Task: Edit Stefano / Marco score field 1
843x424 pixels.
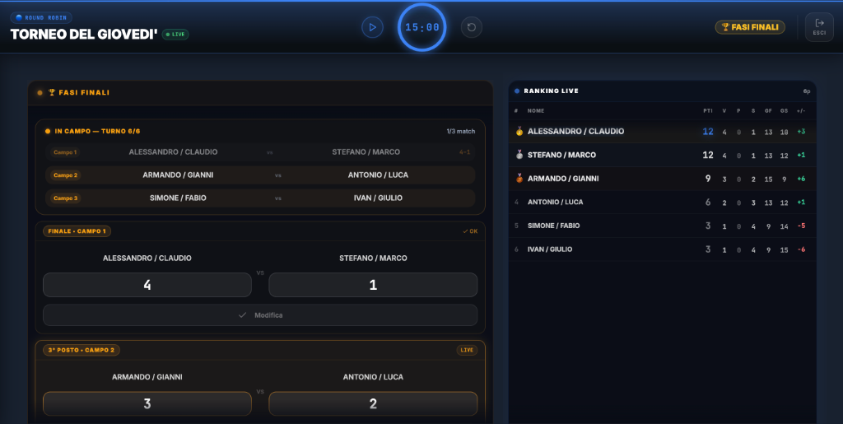Action: (x=373, y=285)
